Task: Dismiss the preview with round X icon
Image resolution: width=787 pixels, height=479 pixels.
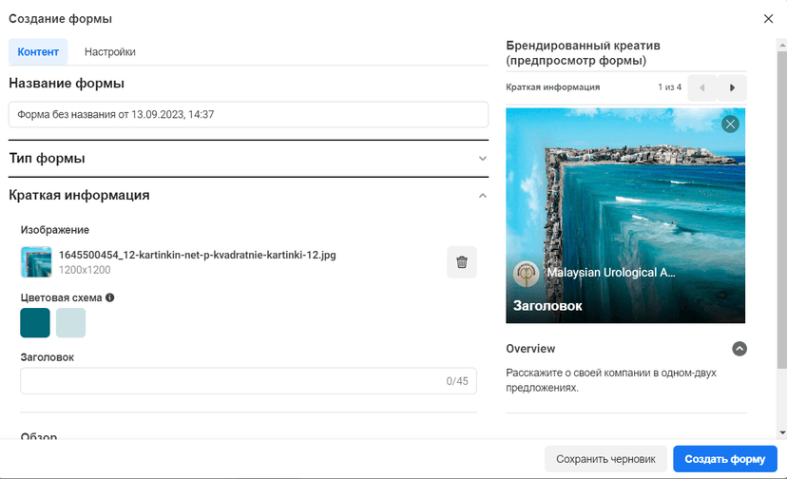Action: tap(730, 124)
